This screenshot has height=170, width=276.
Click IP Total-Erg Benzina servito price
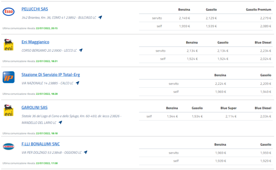(220, 84)
